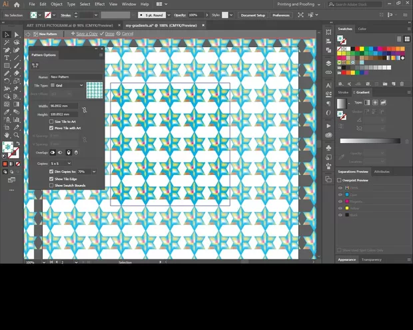Click the Fill color box in toolbar

point(7,147)
